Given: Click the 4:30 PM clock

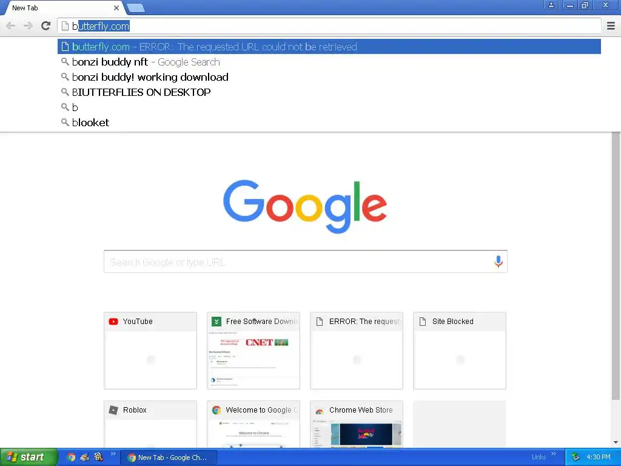Looking at the screenshot, I should click(599, 458).
